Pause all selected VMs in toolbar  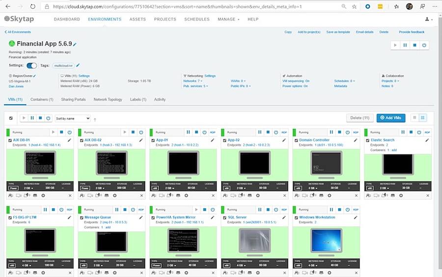[x=32, y=118]
